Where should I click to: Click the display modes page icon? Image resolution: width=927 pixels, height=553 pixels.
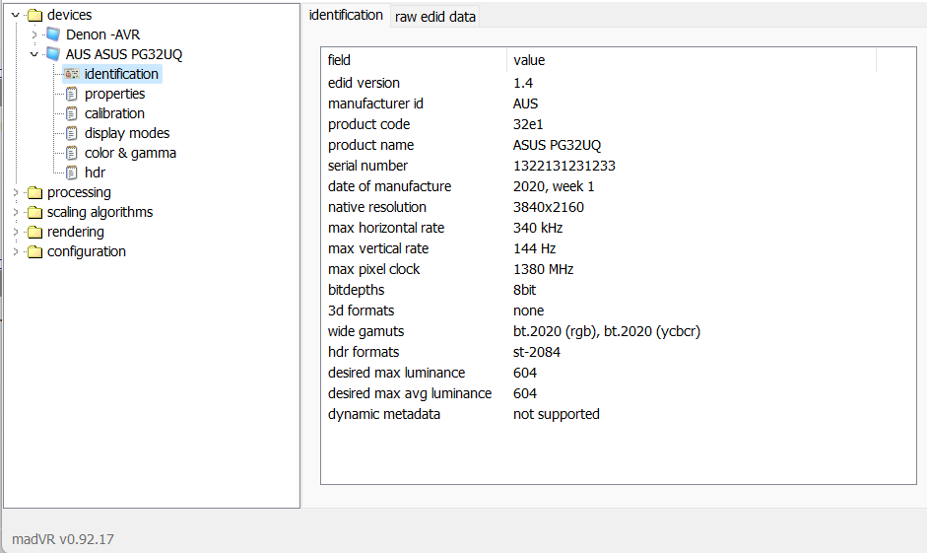point(72,133)
